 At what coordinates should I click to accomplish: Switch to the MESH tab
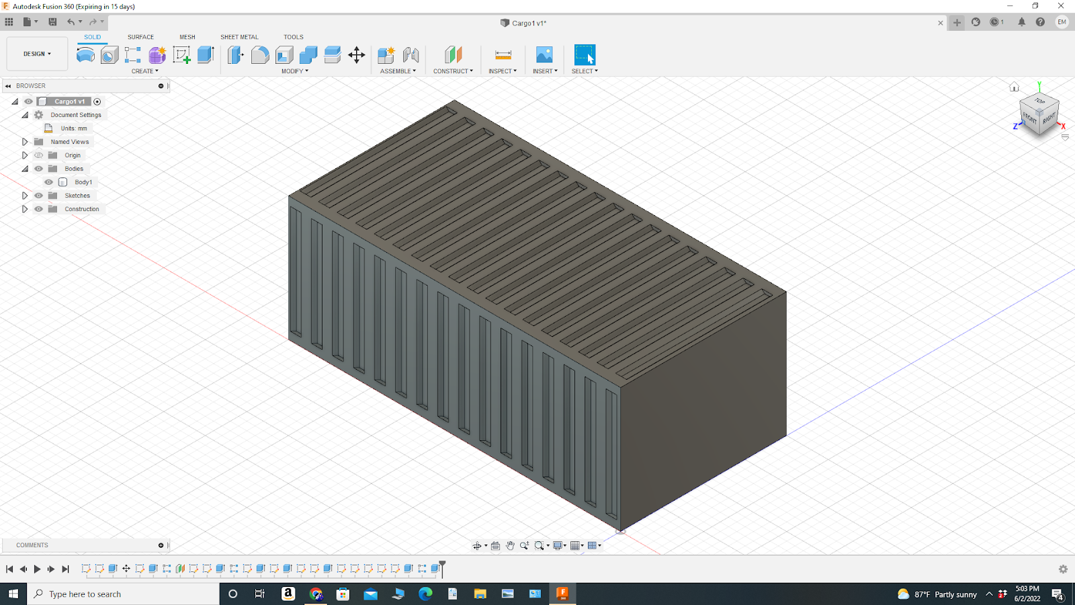pos(187,37)
